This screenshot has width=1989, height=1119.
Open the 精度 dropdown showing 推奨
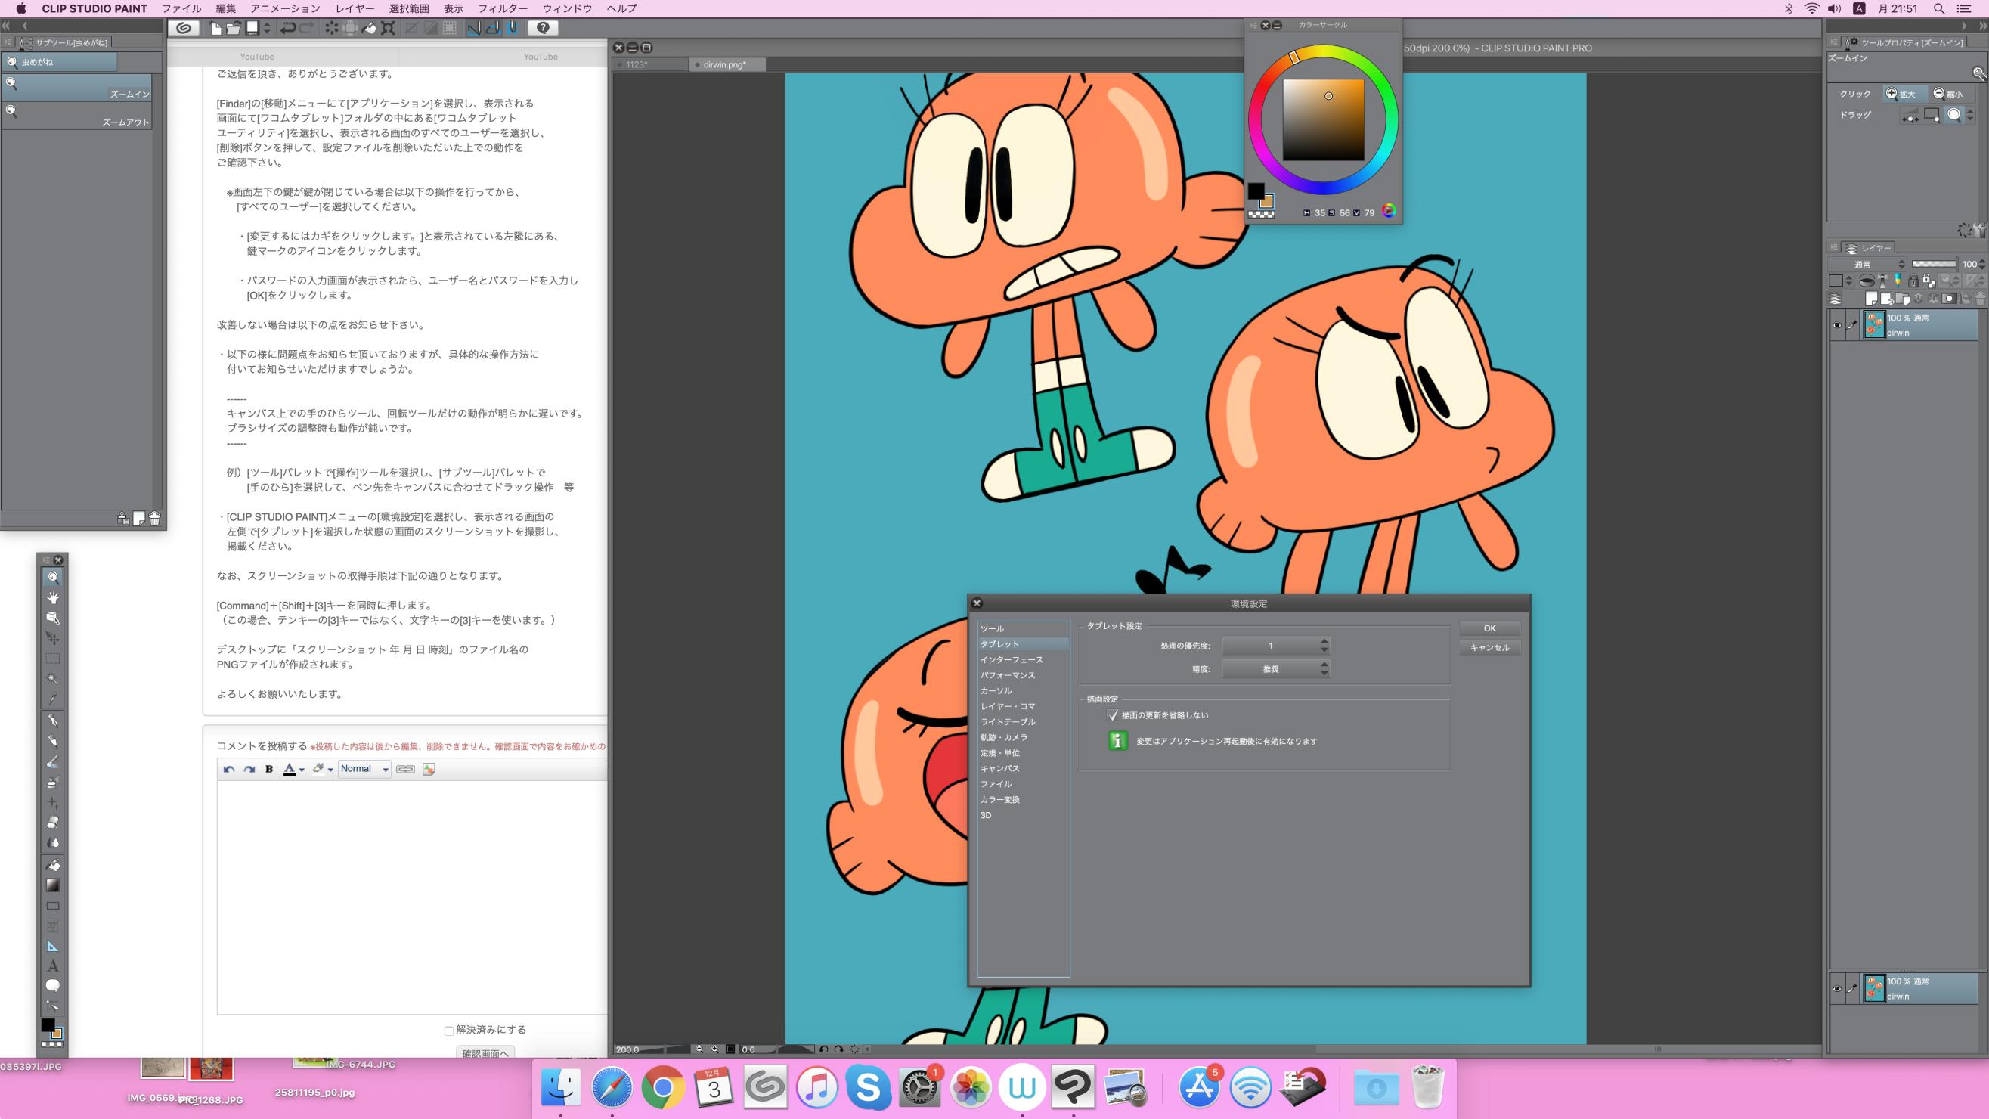click(x=1275, y=669)
